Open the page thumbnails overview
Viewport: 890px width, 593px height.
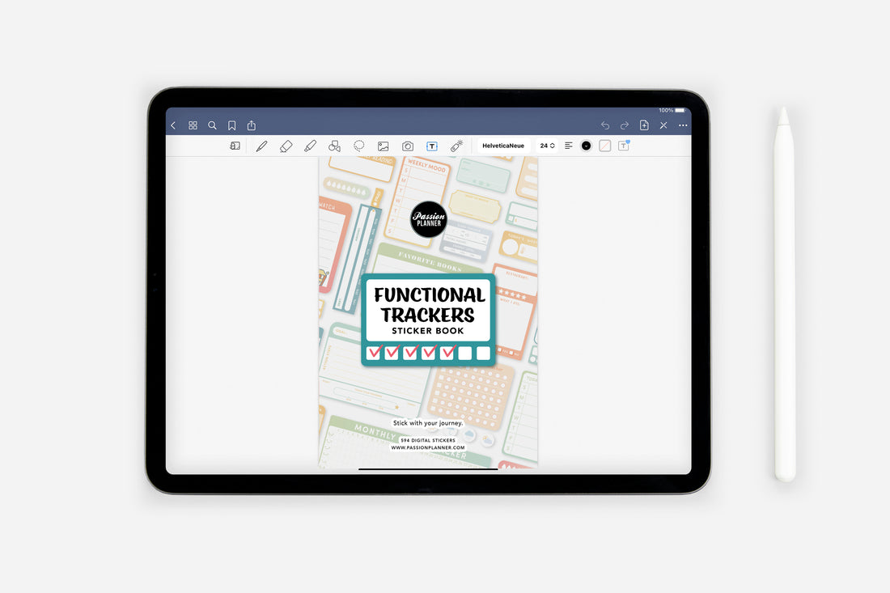[193, 125]
